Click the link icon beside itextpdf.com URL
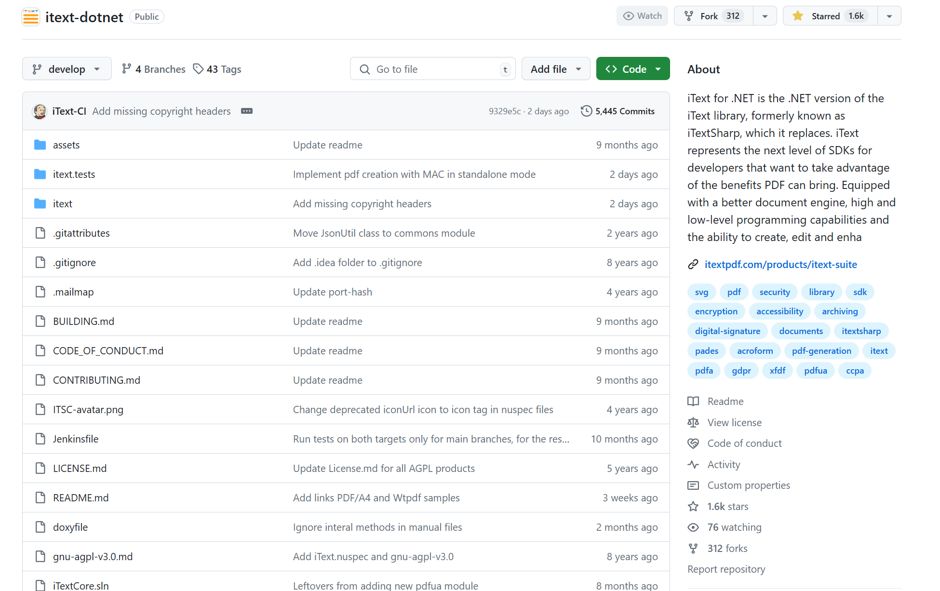This screenshot has width=940, height=591. pyautogui.click(x=693, y=265)
